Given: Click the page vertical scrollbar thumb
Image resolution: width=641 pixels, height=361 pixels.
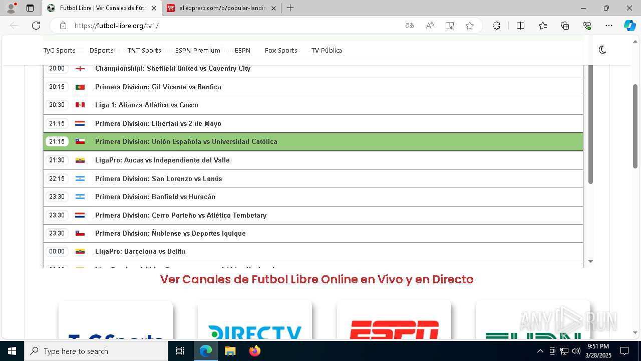Looking at the screenshot, I should (x=635, y=126).
